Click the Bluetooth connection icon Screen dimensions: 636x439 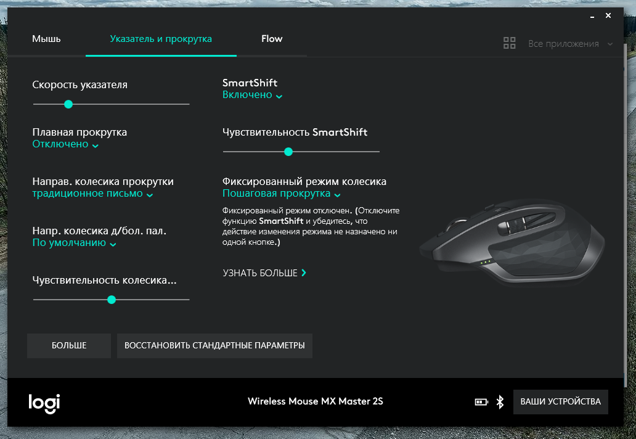[500, 401]
